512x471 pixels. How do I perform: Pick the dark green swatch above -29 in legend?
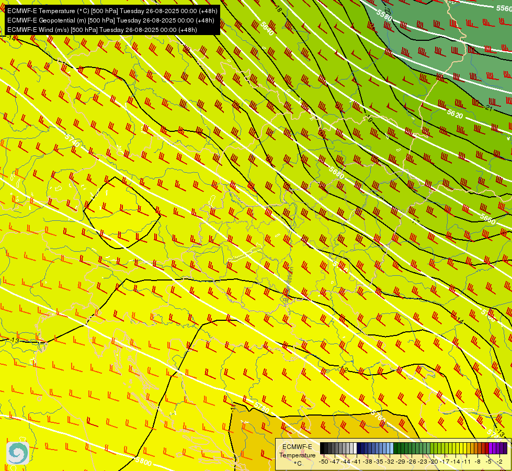(399, 448)
